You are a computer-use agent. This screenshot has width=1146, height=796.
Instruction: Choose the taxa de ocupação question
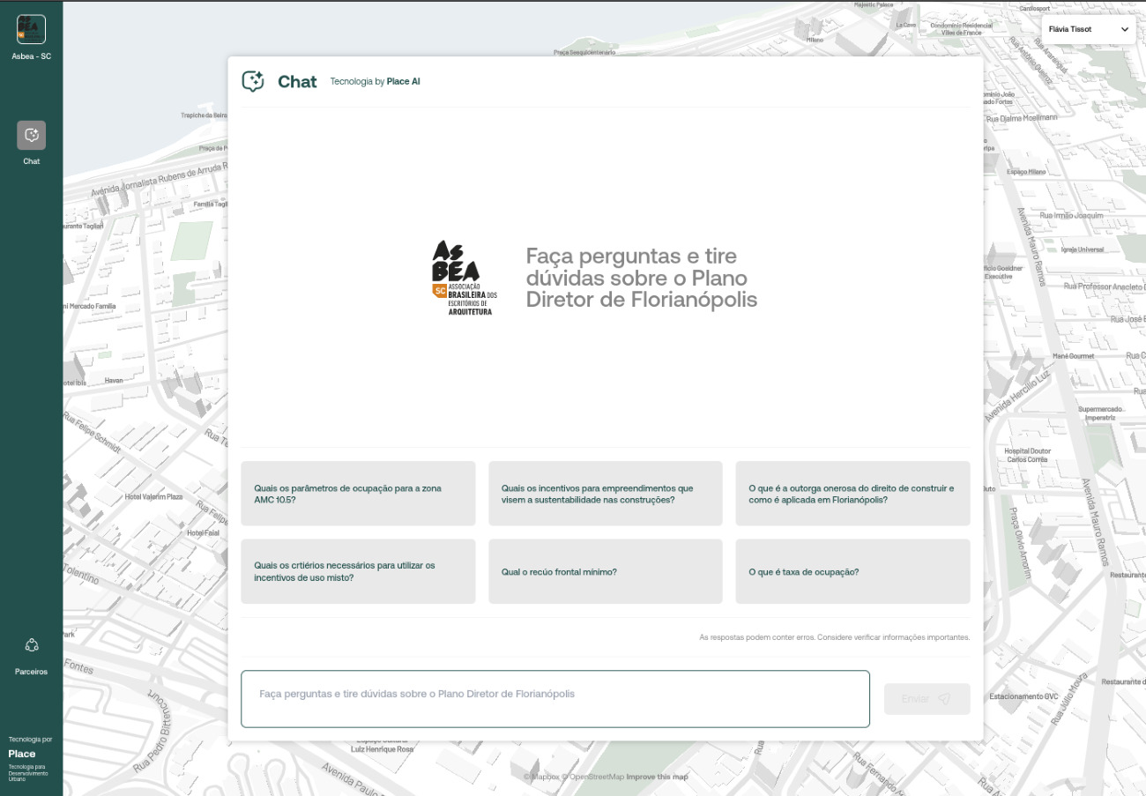(852, 571)
